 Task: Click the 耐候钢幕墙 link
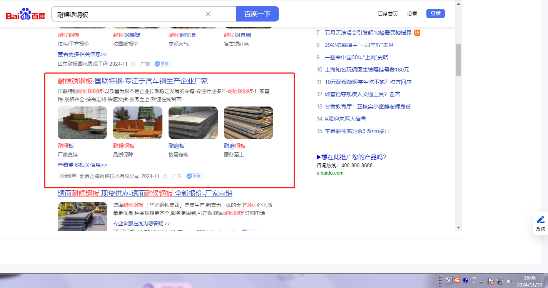[x=182, y=35]
